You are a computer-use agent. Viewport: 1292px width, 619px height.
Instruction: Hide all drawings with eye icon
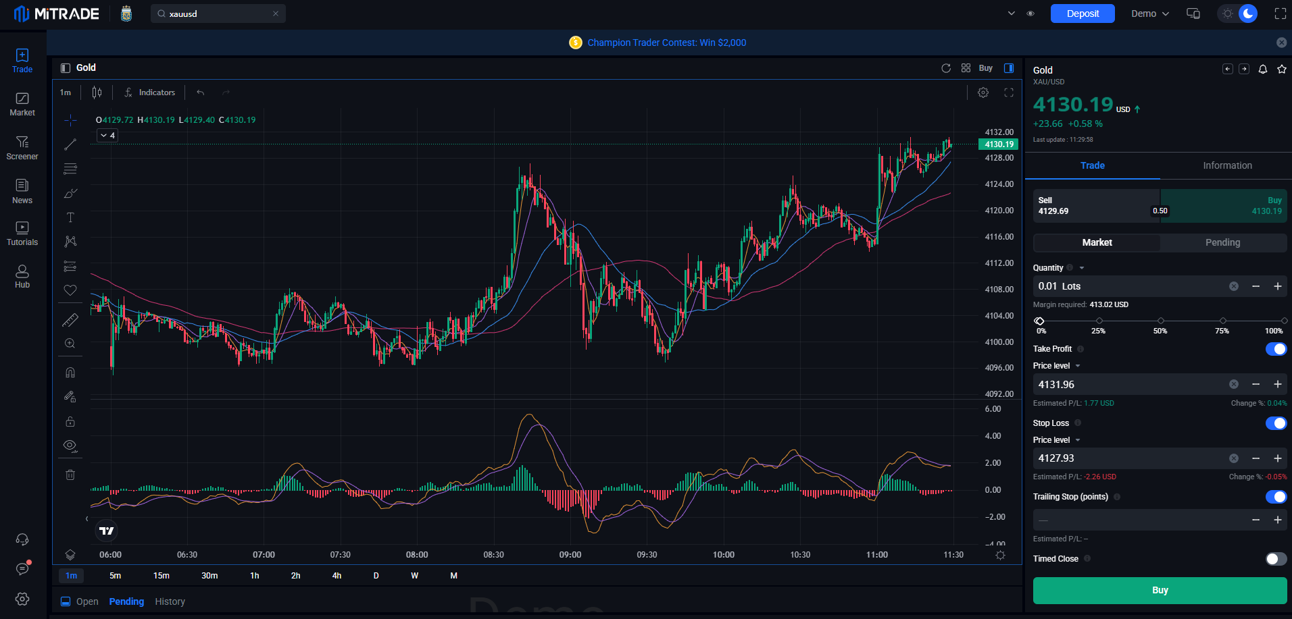pos(70,446)
